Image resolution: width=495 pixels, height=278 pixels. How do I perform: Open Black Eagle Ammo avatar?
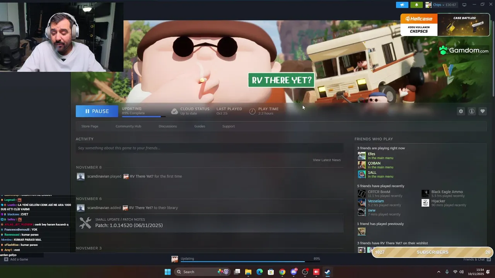(425, 193)
